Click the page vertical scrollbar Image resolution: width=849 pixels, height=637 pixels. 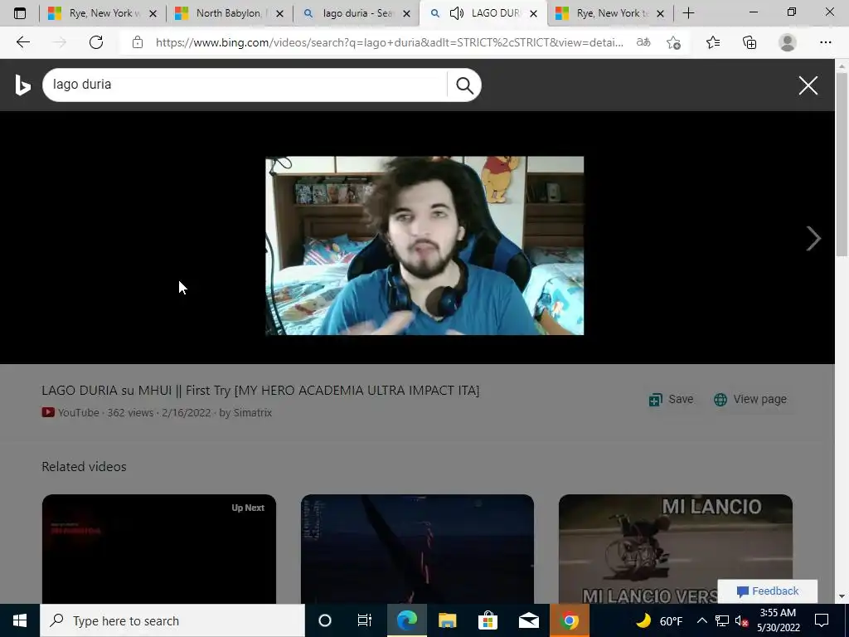[x=842, y=163]
